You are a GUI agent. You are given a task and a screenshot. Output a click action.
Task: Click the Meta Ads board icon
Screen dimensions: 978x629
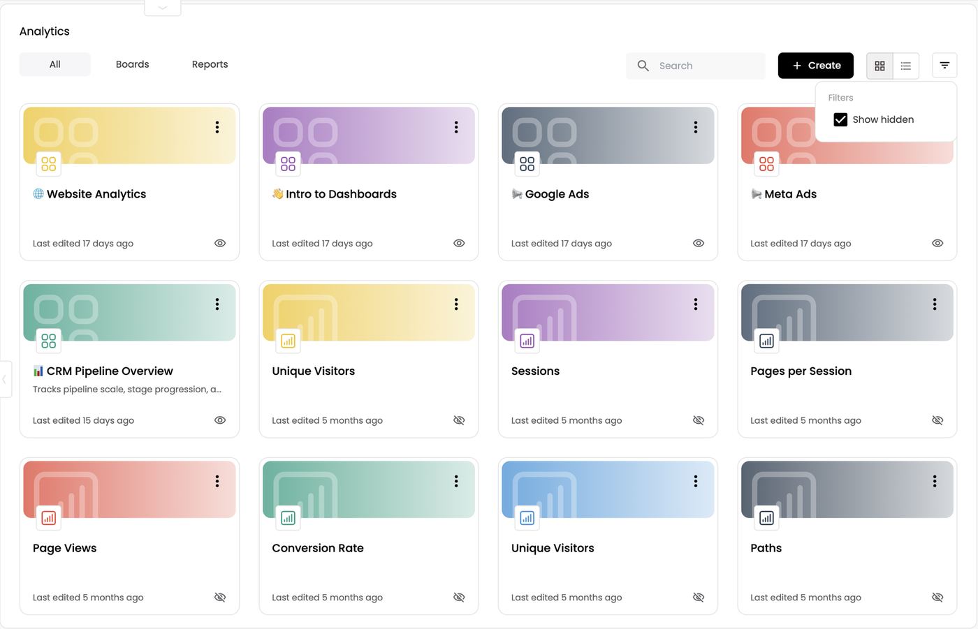tap(766, 164)
